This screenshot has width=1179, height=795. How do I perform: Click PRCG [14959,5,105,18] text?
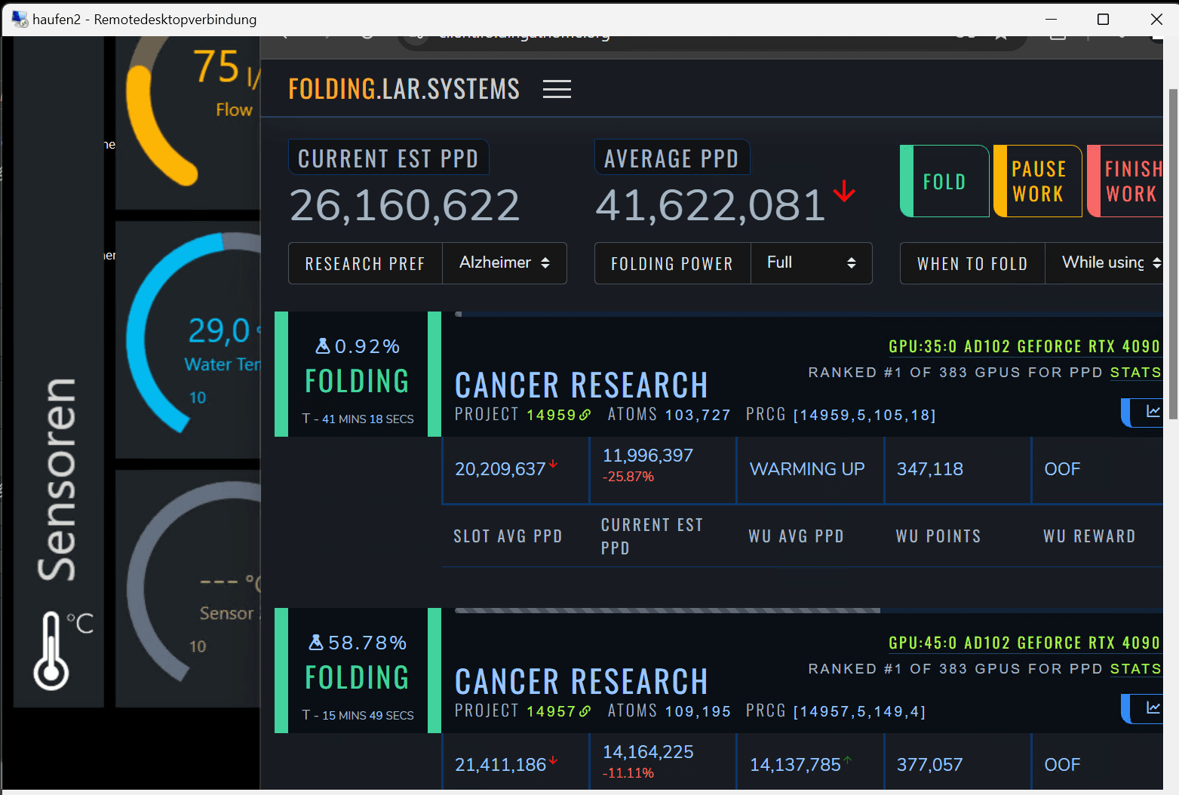(x=841, y=415)
